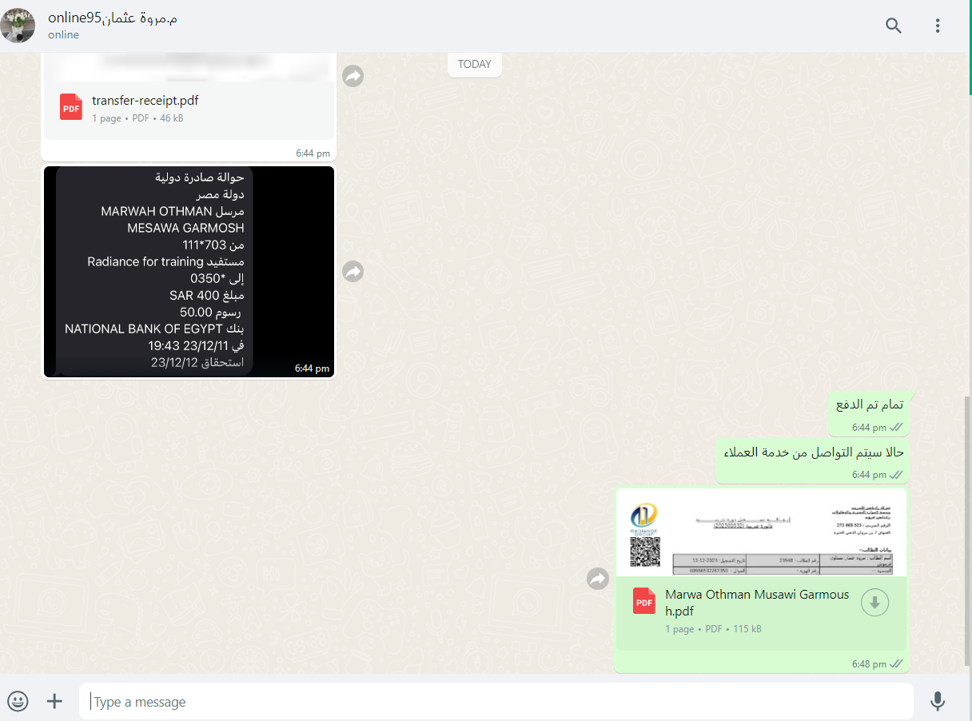
Task: Download the Marwa Othman Musawi Garmoush PDF
Action: tap(874, 603)
